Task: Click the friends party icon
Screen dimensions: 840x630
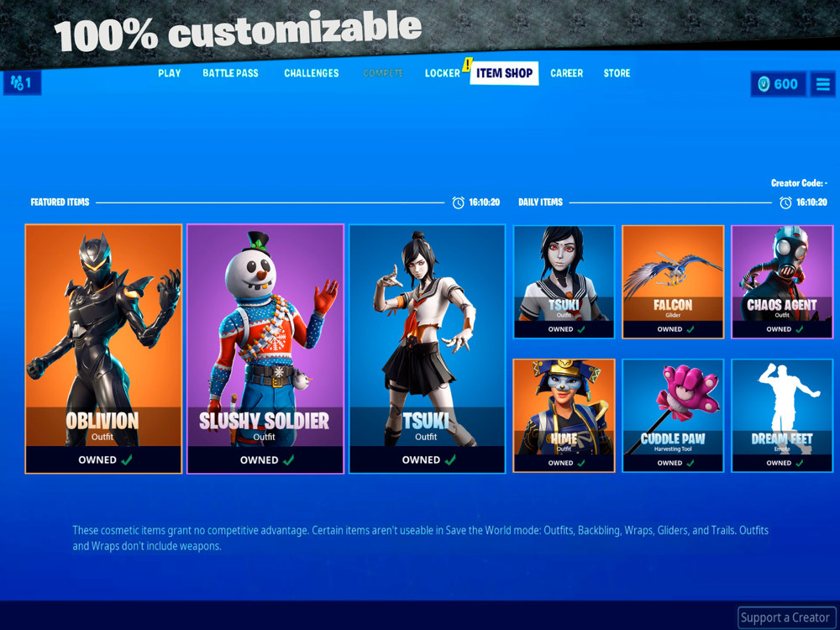Action: (x=17, y=83)
